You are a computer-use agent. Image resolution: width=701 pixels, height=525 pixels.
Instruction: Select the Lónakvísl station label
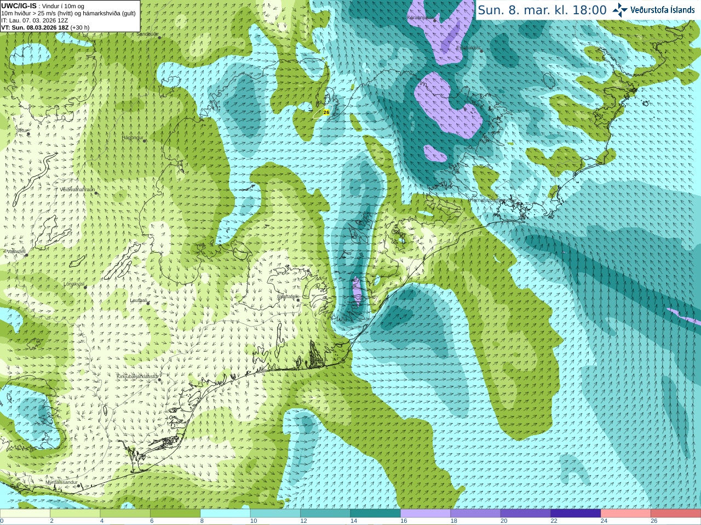[74, 284]
